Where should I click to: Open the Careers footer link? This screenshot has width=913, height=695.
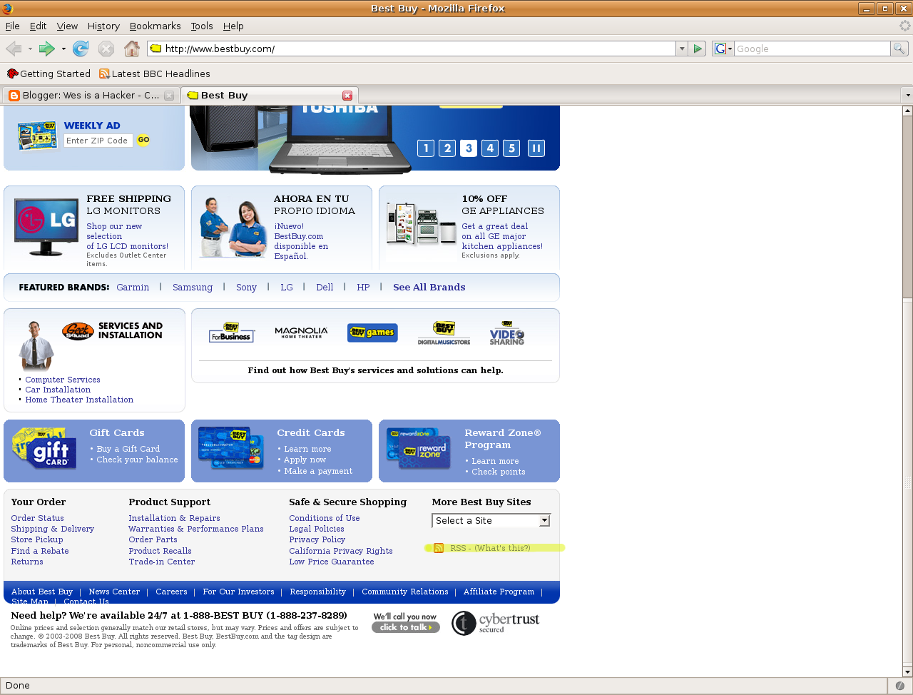[x=171, y=592]
